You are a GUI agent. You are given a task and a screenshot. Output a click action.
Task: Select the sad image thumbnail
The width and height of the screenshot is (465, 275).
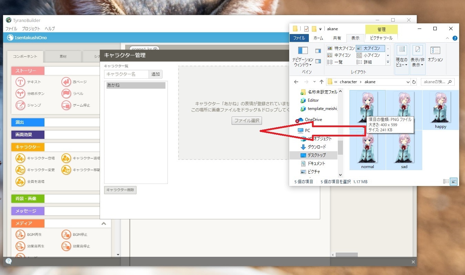[x=404, y=150]
